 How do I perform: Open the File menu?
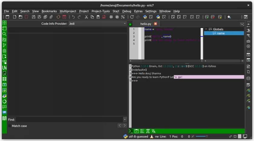6,11
